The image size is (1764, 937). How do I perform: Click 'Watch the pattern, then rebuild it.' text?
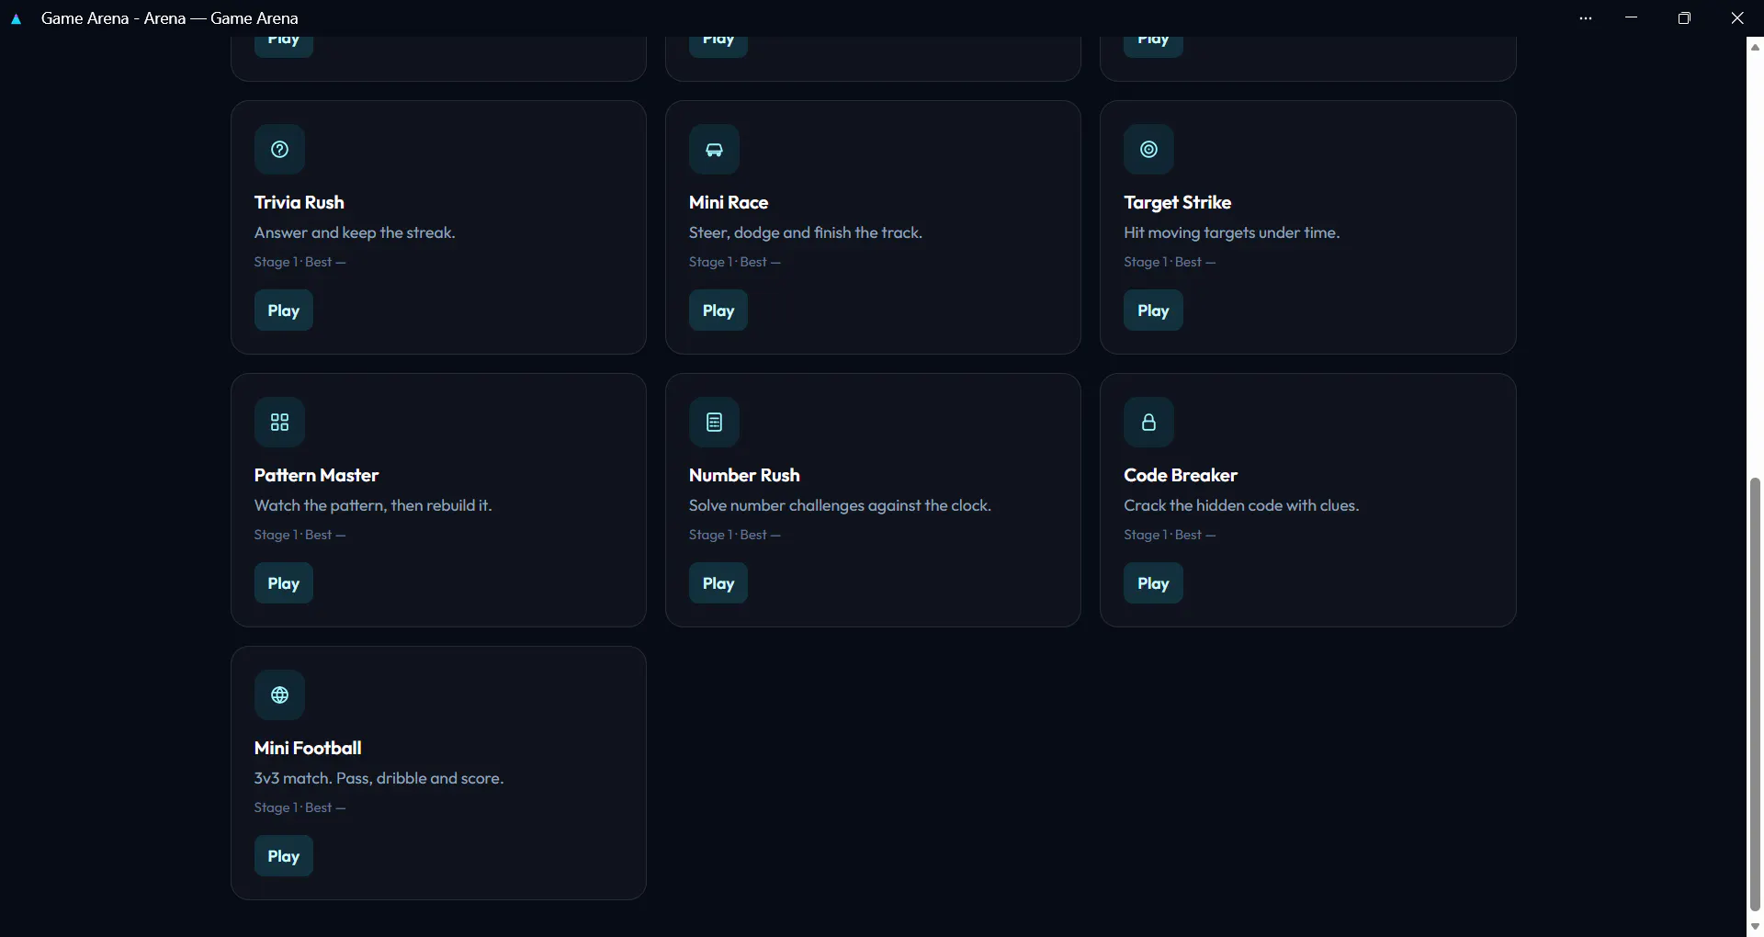pyautogui.click(x=373, y=505)
